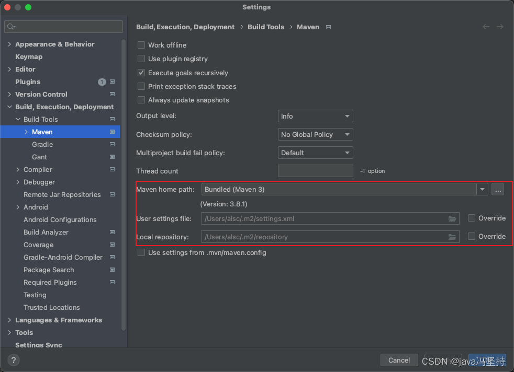Image resolution: width=514 pixels, height=372 pixels.
Task: Expand the Compiler tree node
Action: pos(18,170)
